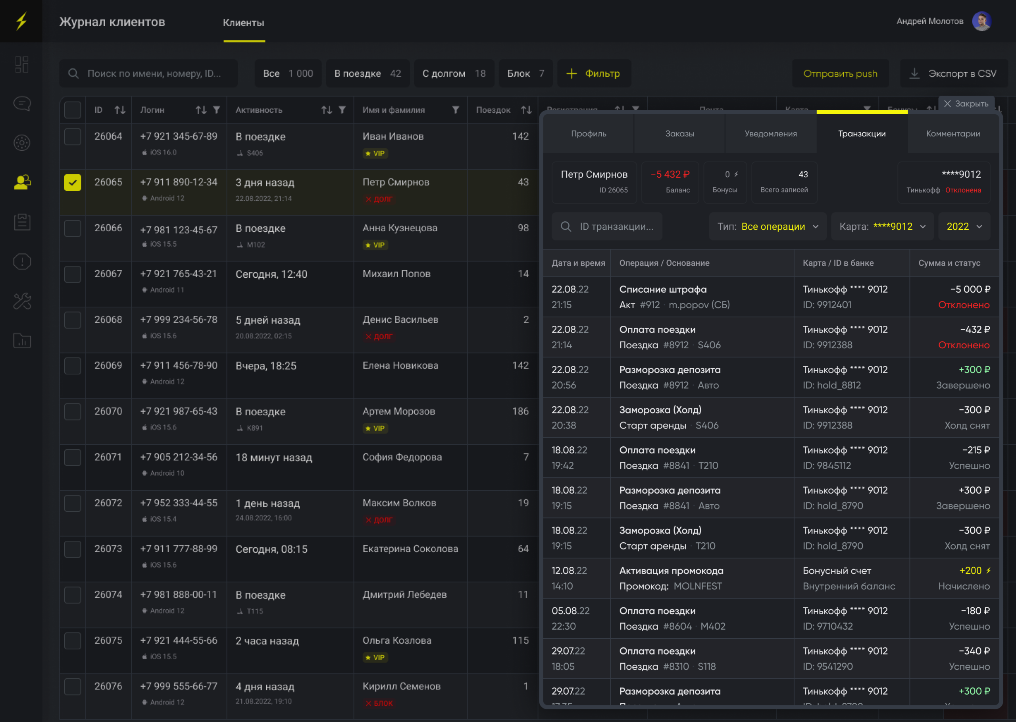Screen dimensions: 1016x722
Task: Sort the ID column
Action: [x=119, y=110]
